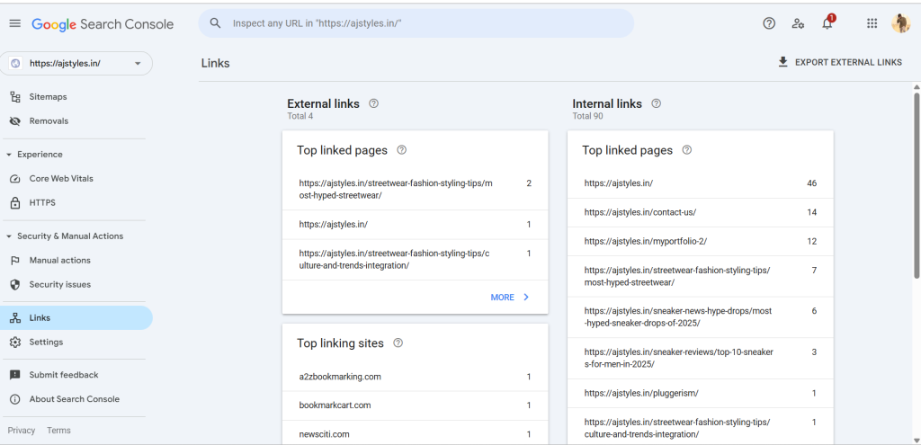921x445 pixels.
Task: Click the Links network icon
Action: coord(16,317)
